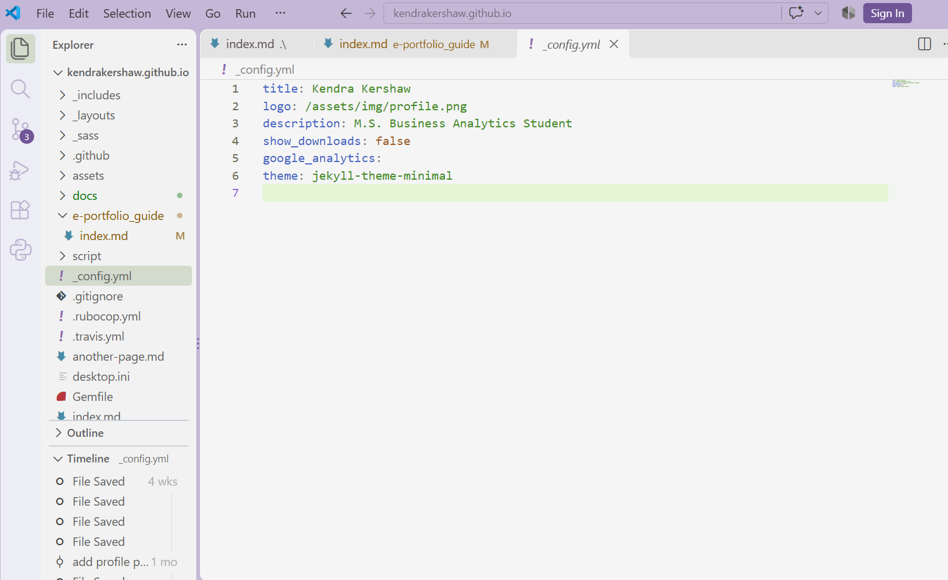This screenshot has height=580, width=948.
Task: Close the _config.yml editor tab
Action: (614, 44)
